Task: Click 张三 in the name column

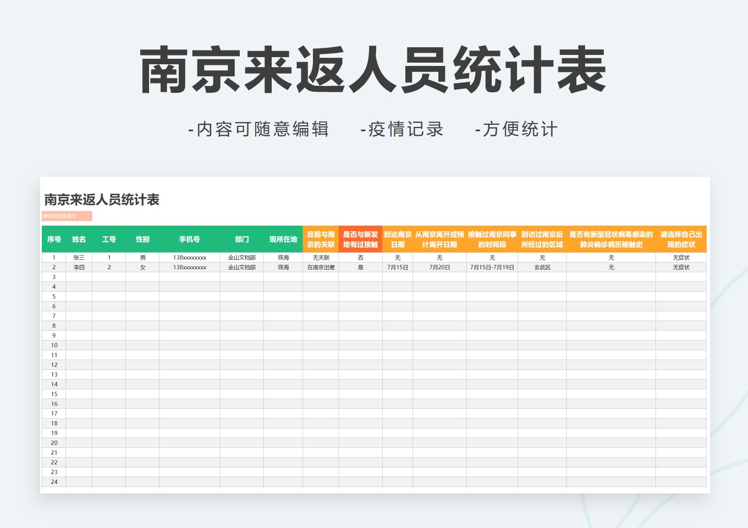Action: [79, 257]
